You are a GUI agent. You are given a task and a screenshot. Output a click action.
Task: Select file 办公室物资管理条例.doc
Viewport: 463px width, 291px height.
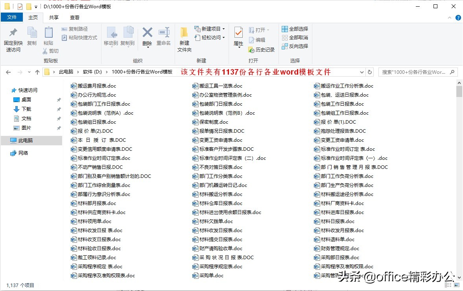click(222, 95)
